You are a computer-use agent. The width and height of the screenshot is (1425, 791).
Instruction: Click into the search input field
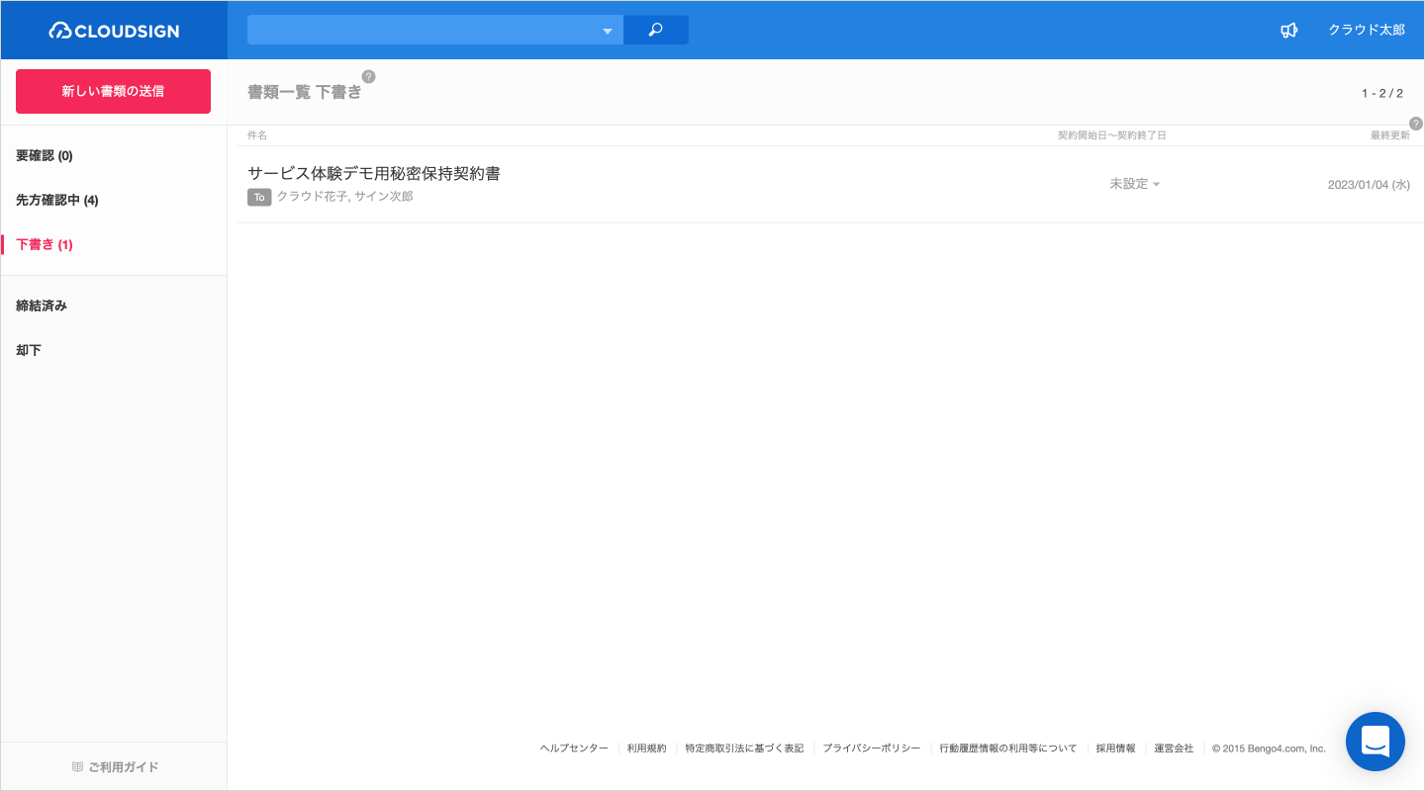[424, 31]
